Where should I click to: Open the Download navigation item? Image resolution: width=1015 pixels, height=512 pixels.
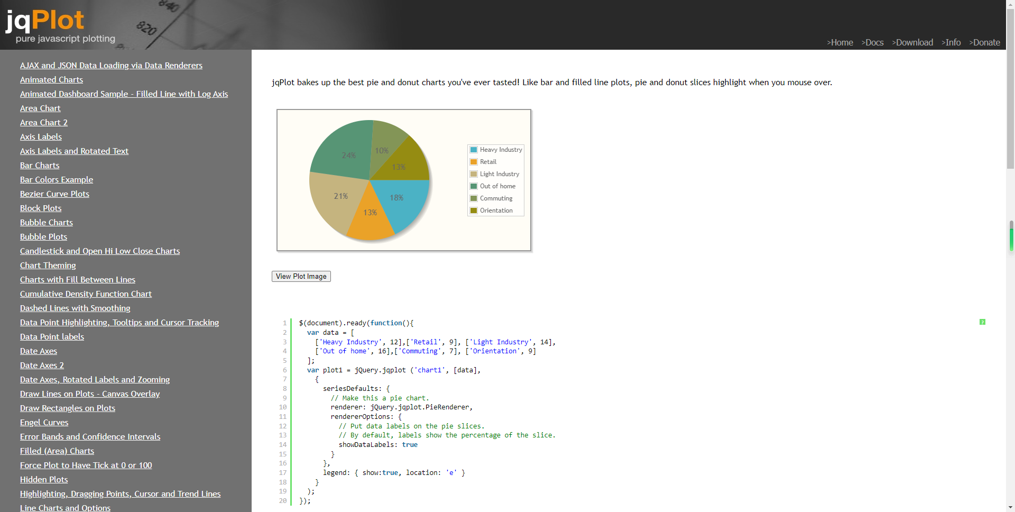(x=912, y=42)
